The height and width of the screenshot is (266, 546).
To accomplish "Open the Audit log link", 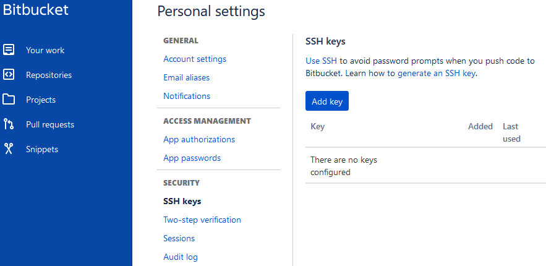I will pyautogui.click(x=181, y=257).
